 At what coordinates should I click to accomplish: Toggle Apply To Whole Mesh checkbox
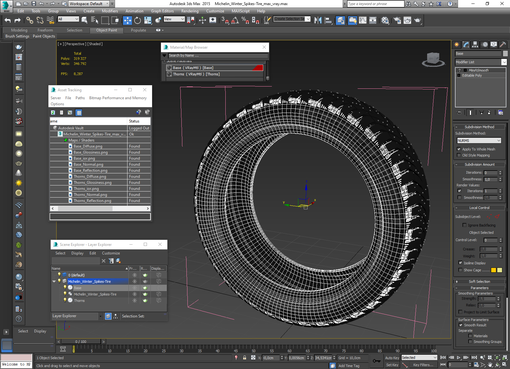(459, 149)
